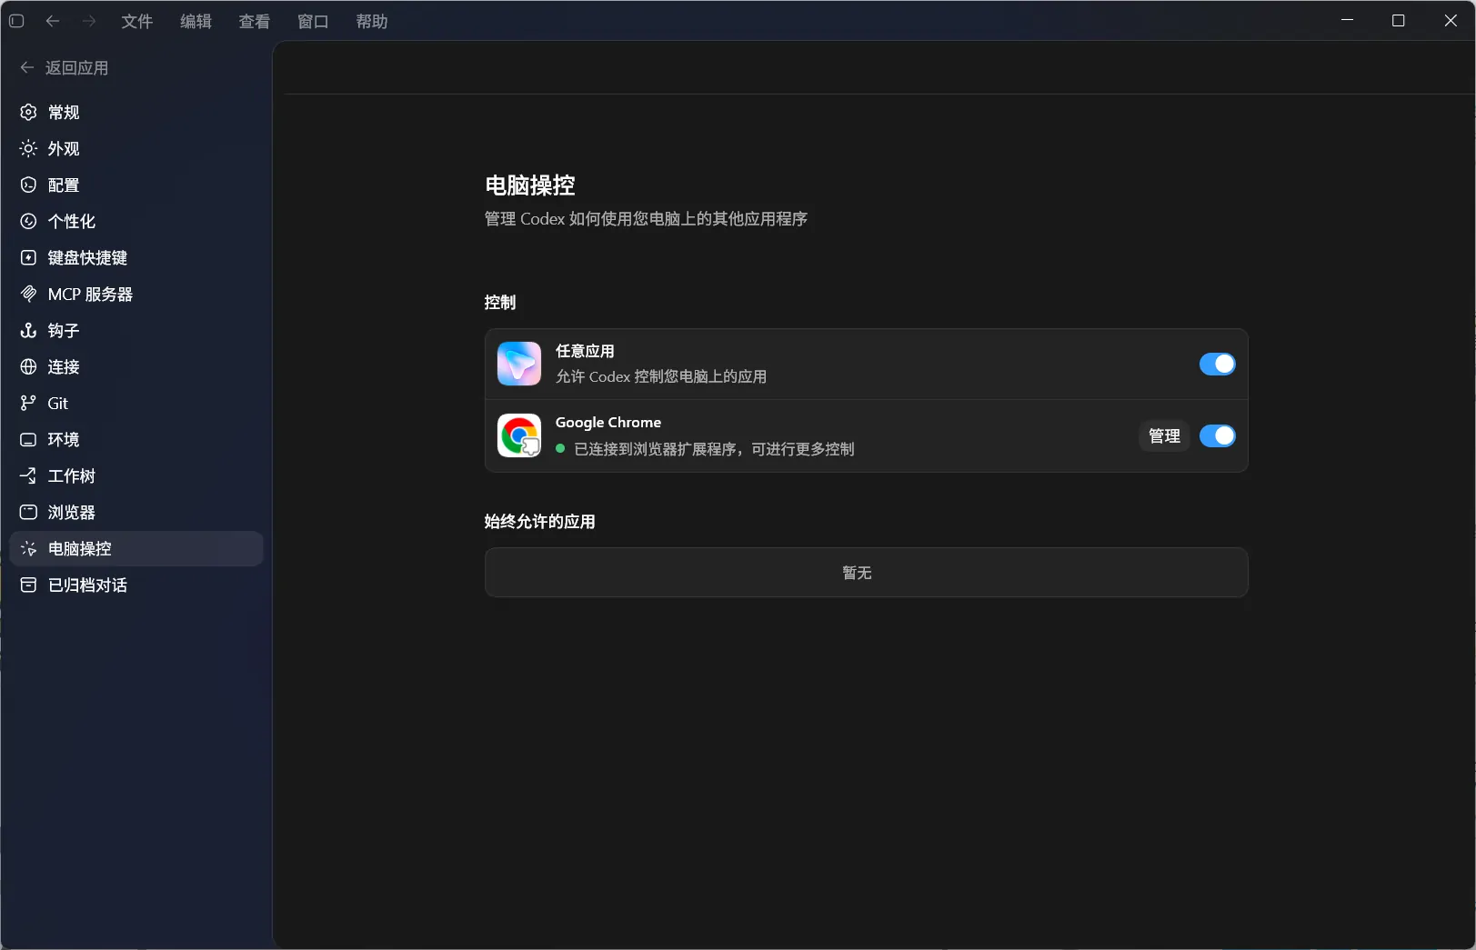This screenshot has width=1476, height=950.
Task: Open the 查看 menu
Action: (255, 21)
